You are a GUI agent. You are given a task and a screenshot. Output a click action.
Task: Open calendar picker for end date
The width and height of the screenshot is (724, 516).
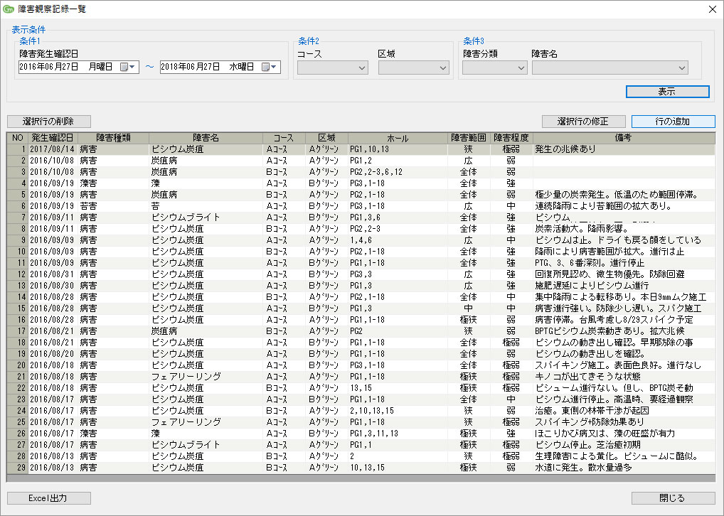click(x=269, y=67)
